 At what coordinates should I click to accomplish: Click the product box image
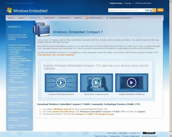(41, 29)
